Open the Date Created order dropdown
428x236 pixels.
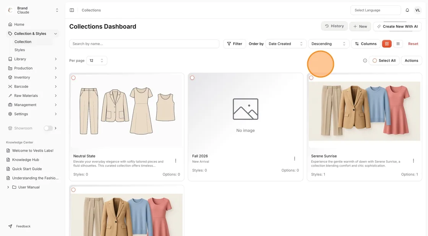pyautogui.click(x=285, y=44)
